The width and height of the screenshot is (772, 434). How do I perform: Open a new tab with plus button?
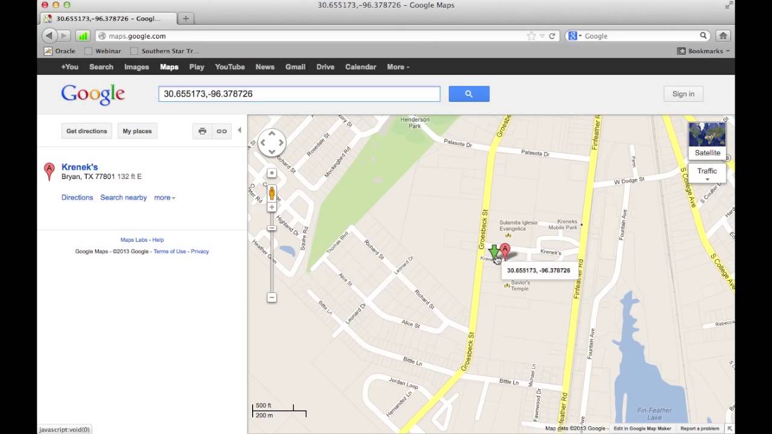[x=186, y=19]
